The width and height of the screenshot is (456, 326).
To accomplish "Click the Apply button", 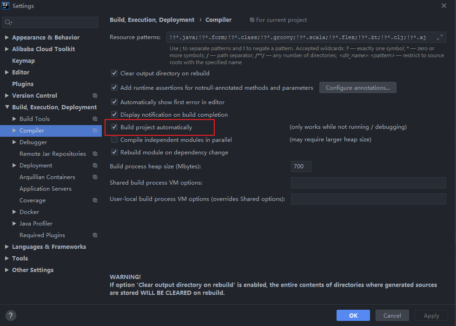I will pos(431,315).
